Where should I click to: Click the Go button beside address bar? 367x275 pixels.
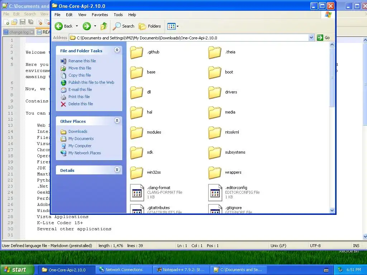click(x=324, y=38)
